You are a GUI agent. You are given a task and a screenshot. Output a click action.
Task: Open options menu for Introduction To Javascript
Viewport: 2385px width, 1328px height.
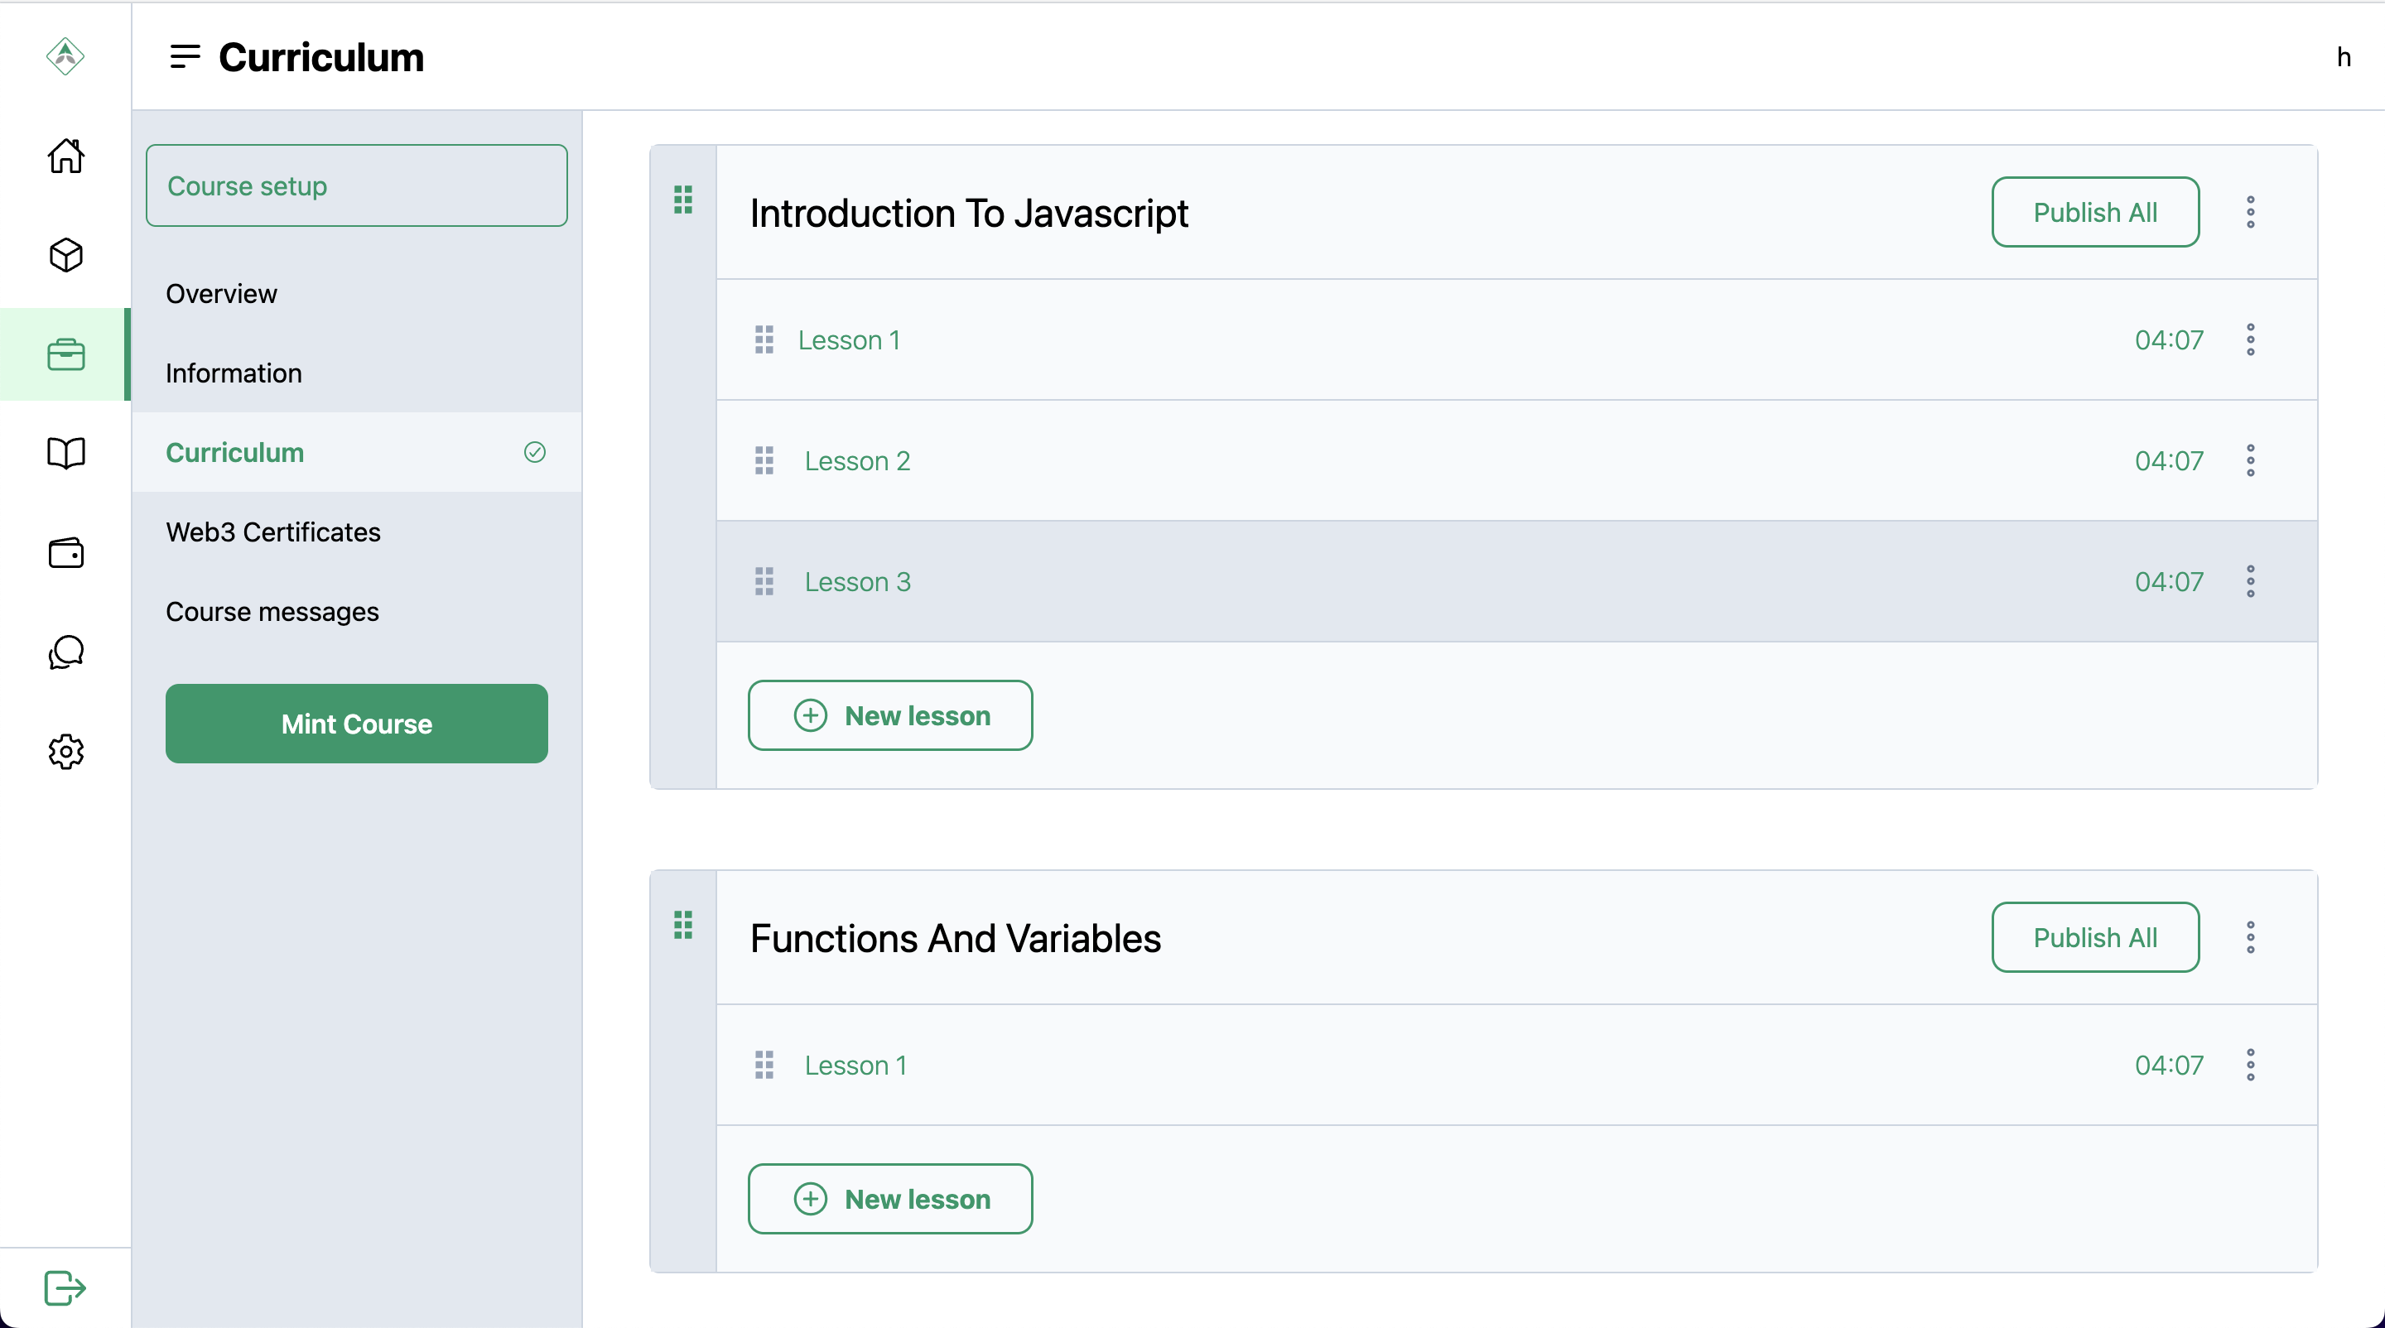pyautogui.click(x=2250, y=212)
